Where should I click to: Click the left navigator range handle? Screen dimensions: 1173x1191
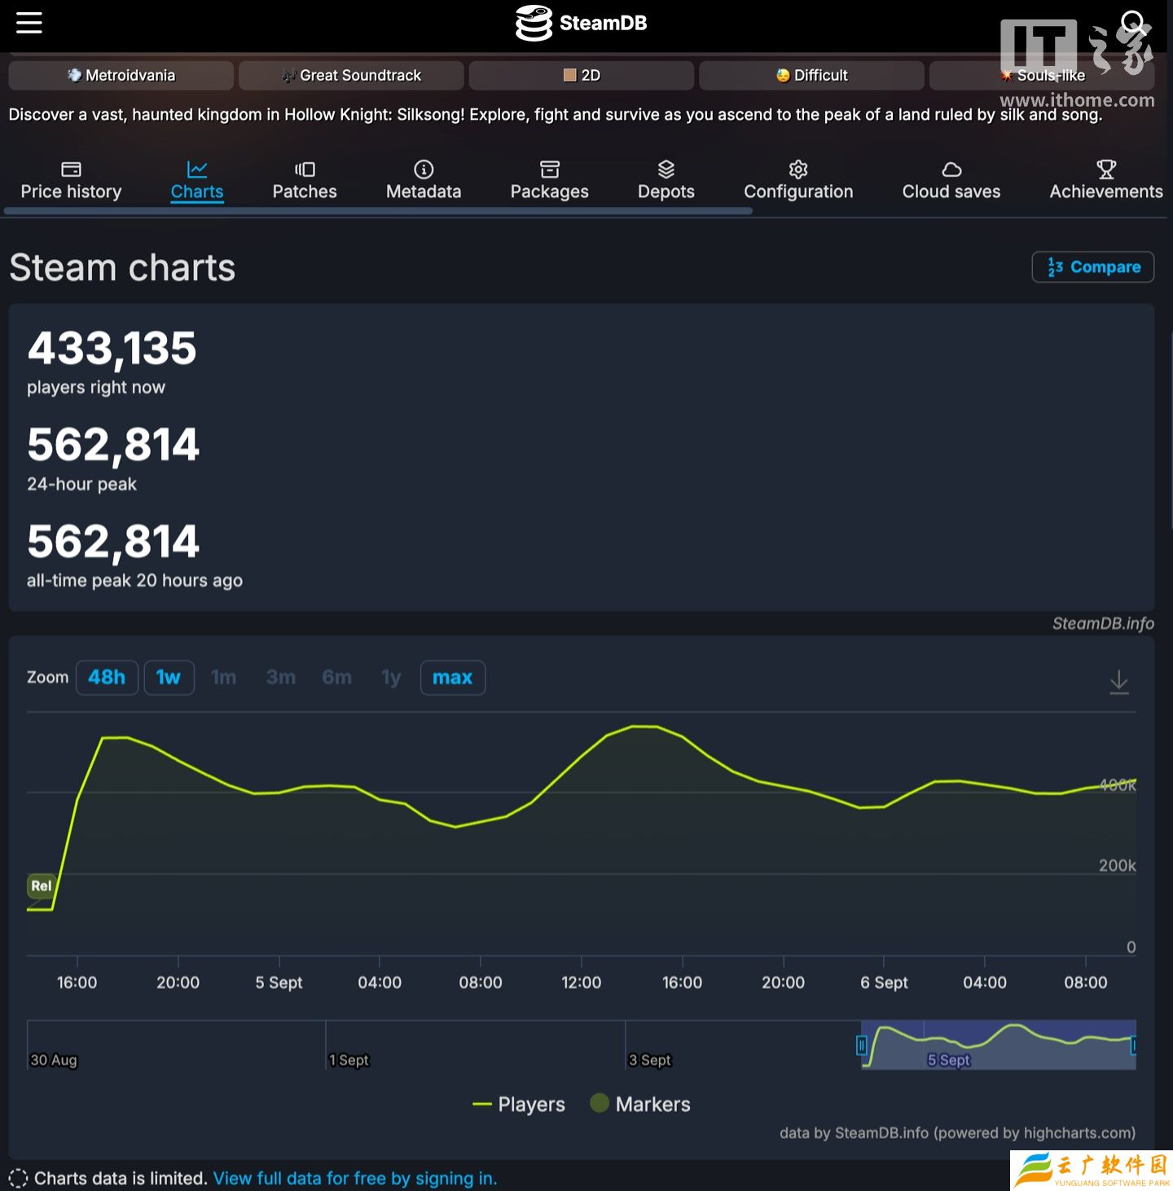click(861, 1045)
